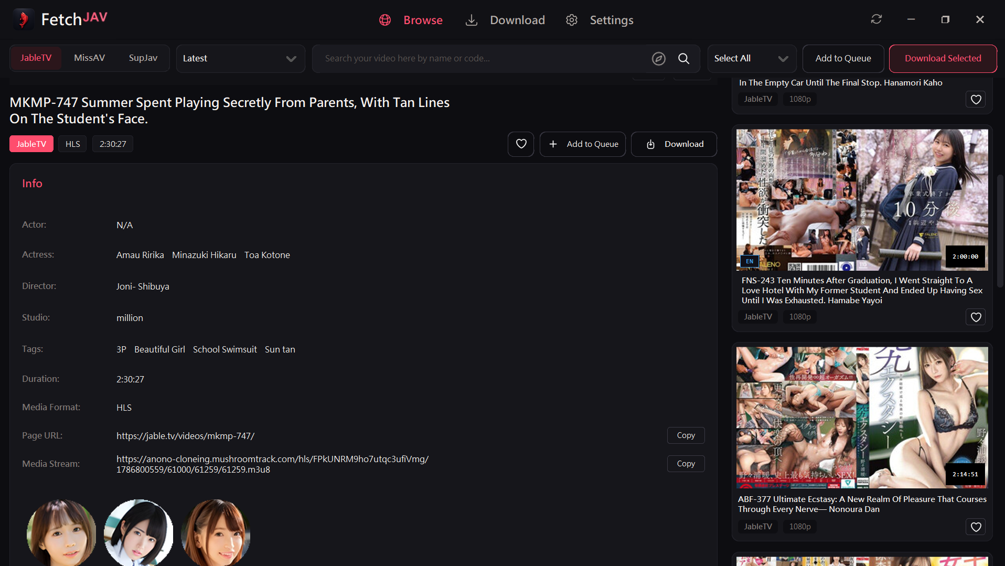Click the 2:14:51 duration overlay on ABF-377
The image size is (1005, 566).
(965, 474)
